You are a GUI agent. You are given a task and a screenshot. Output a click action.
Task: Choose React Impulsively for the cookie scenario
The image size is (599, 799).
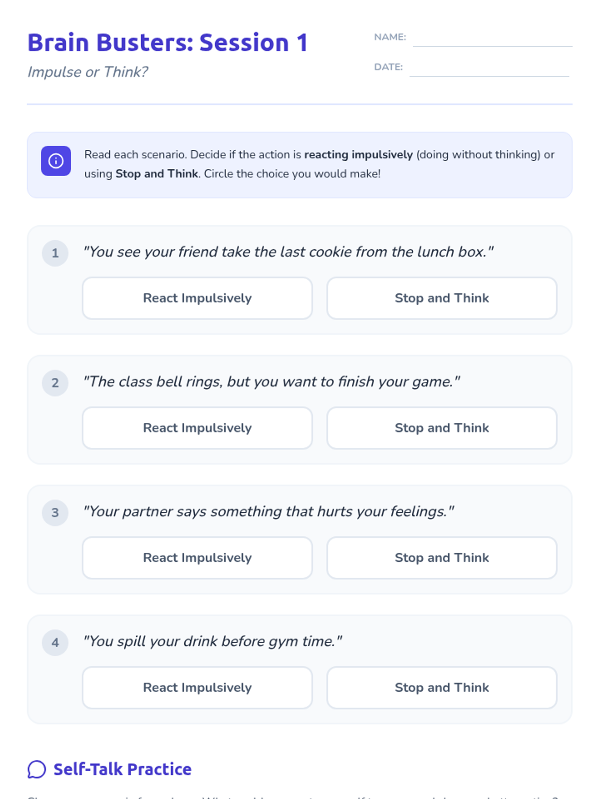click(x=197, y=298)
